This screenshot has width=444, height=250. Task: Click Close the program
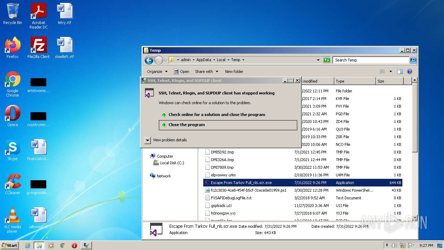click(228, 125)
